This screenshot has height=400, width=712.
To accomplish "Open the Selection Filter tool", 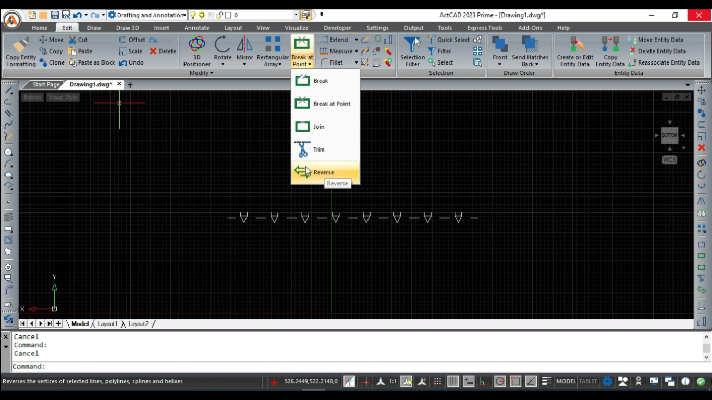I will coord(412,52).
